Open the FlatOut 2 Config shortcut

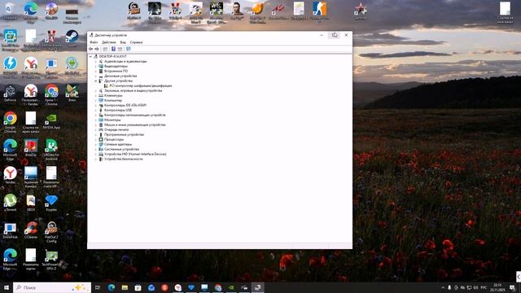click(51, 231)
